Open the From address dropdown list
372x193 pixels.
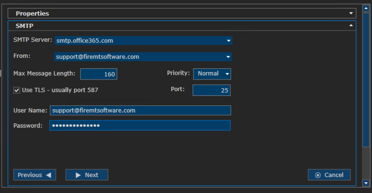point(228,57)
